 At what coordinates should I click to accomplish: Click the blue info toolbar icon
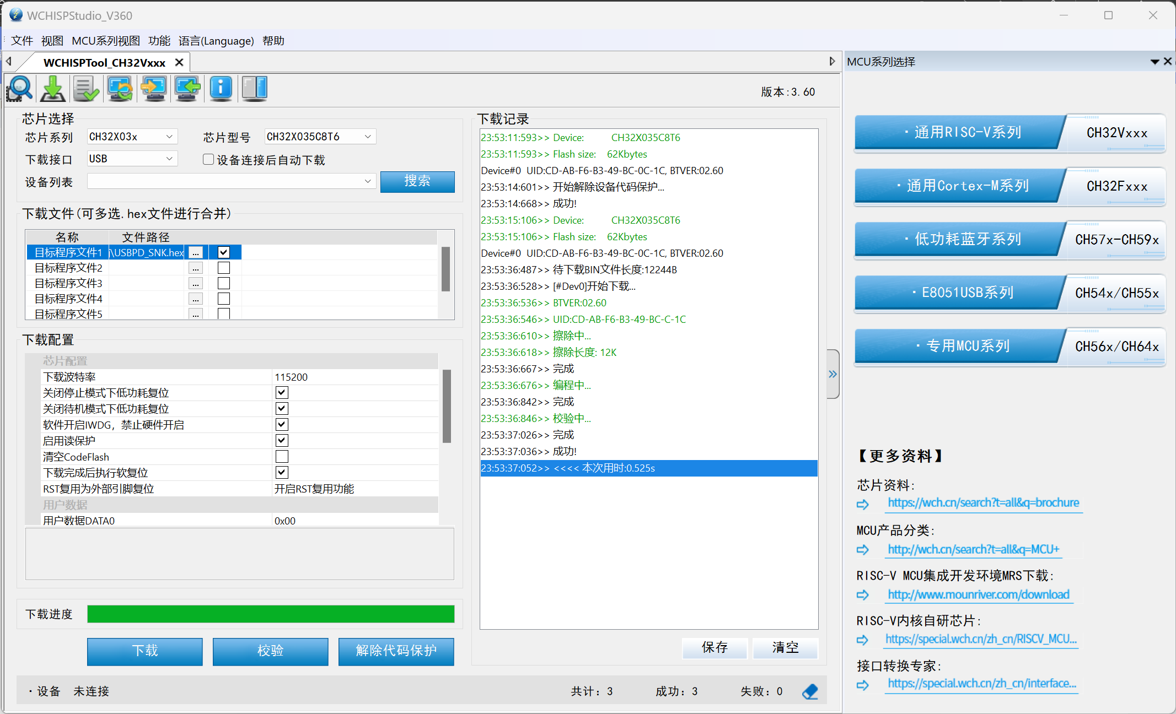coord(221,89)
